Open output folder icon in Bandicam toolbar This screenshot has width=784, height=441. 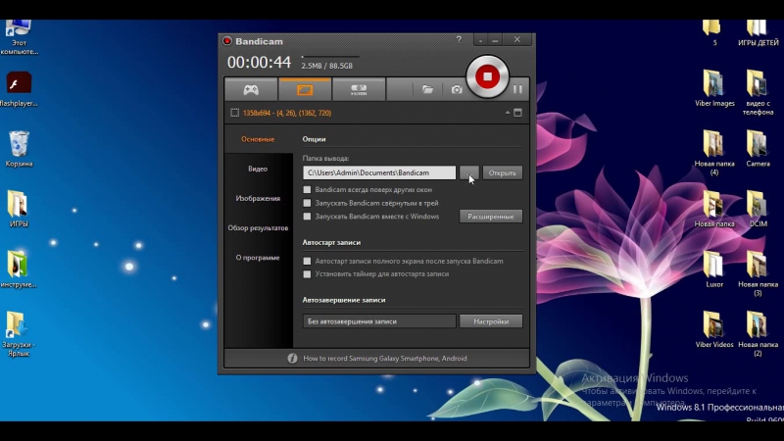[427, 89]
